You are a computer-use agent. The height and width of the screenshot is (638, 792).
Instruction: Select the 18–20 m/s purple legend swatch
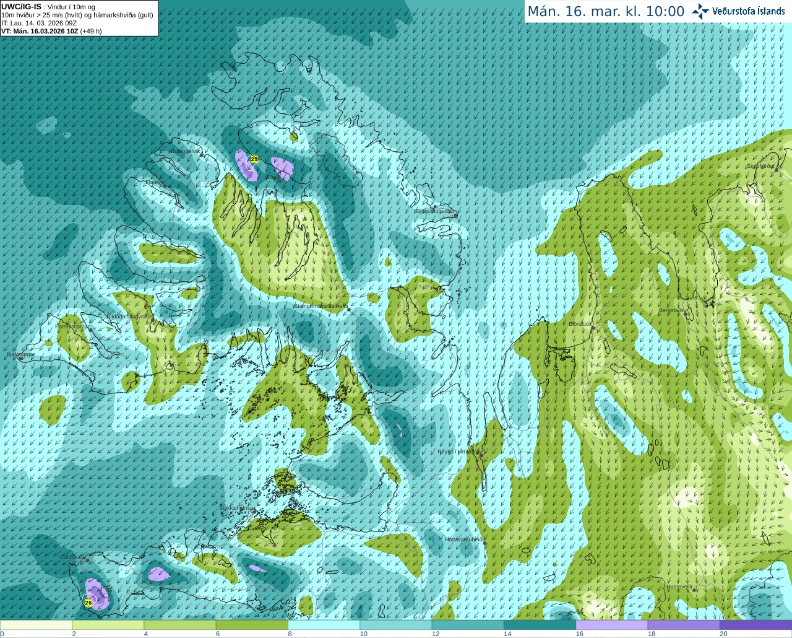[x=684, y=625]
